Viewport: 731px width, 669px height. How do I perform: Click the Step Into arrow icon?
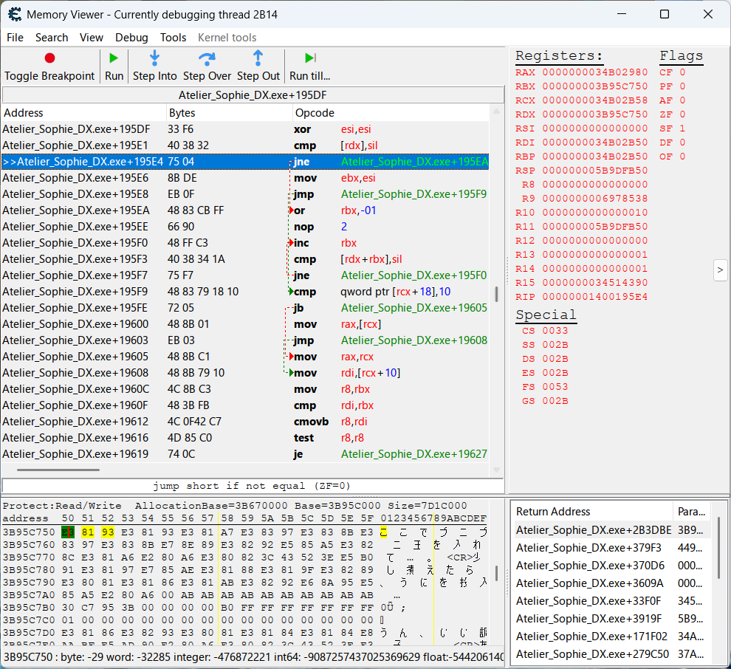pos(155,58)
